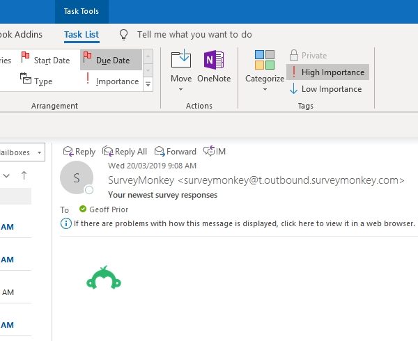Click the sender presence status indicator
Viewport: 418px width, 341px height.
pos(89,190)
